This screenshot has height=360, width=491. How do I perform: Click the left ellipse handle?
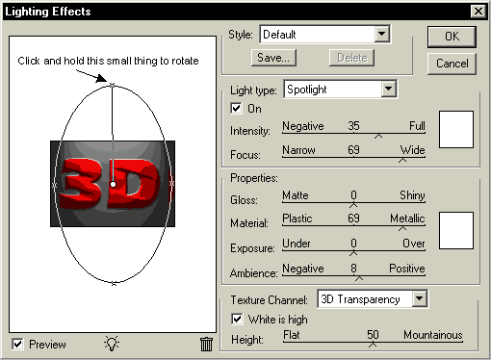click(x=54, y=185)
